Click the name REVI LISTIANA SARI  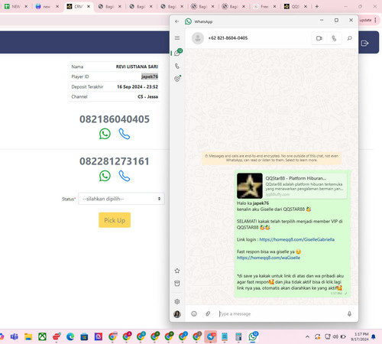137,67
